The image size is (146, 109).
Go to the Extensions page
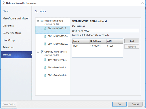pos(8,47)
